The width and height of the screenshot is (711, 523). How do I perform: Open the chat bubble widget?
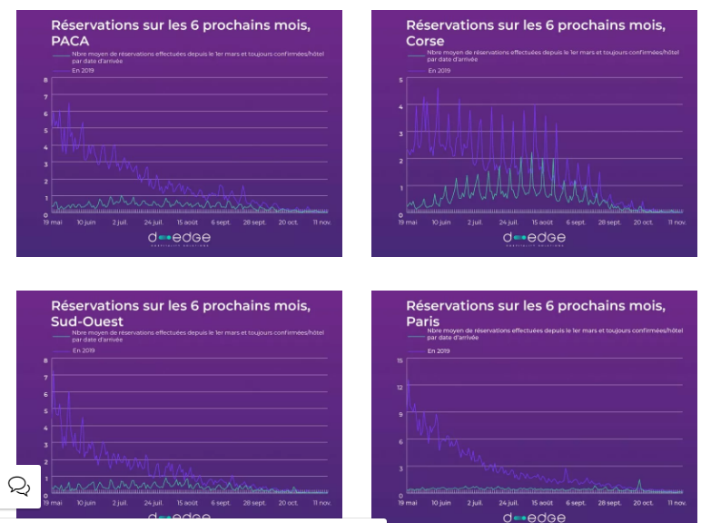tap(19, 486)
